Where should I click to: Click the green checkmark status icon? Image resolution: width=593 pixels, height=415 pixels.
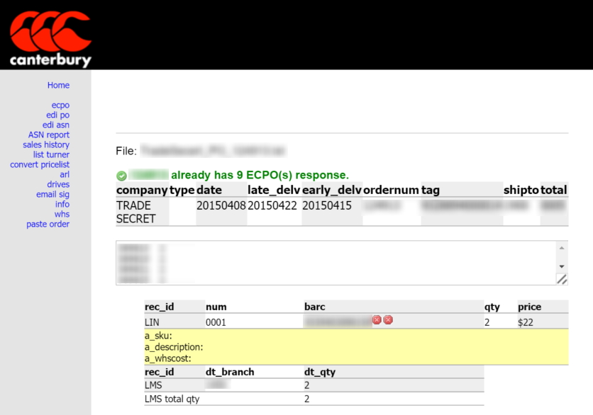[121, 176]
